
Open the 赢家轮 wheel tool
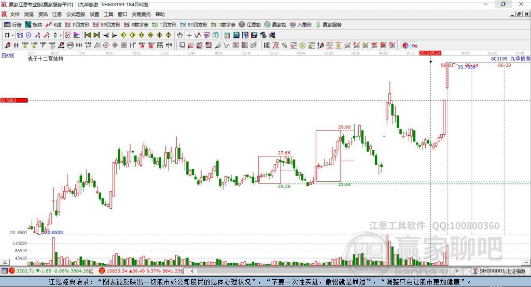[275, 25]
